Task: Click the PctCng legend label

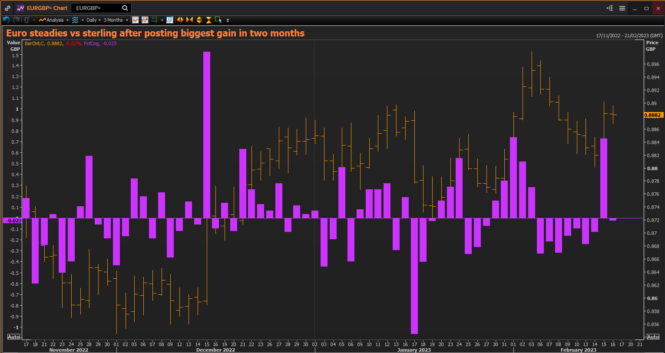Action: pos(92,43)
